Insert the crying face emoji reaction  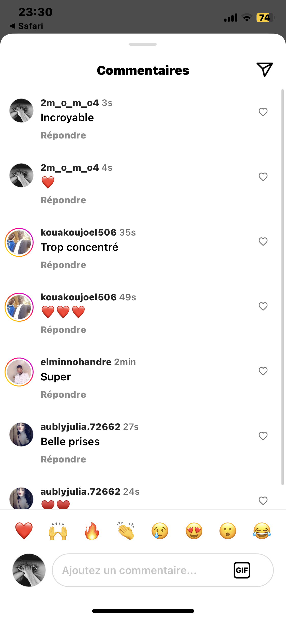[x=160, y=531]
